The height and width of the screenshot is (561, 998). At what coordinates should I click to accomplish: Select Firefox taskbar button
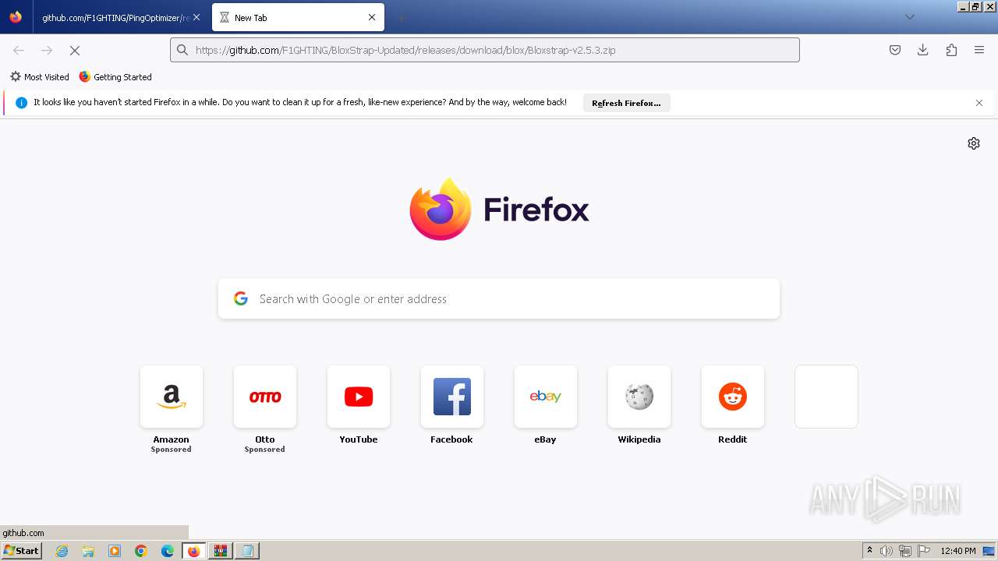(x=194, y=551)
